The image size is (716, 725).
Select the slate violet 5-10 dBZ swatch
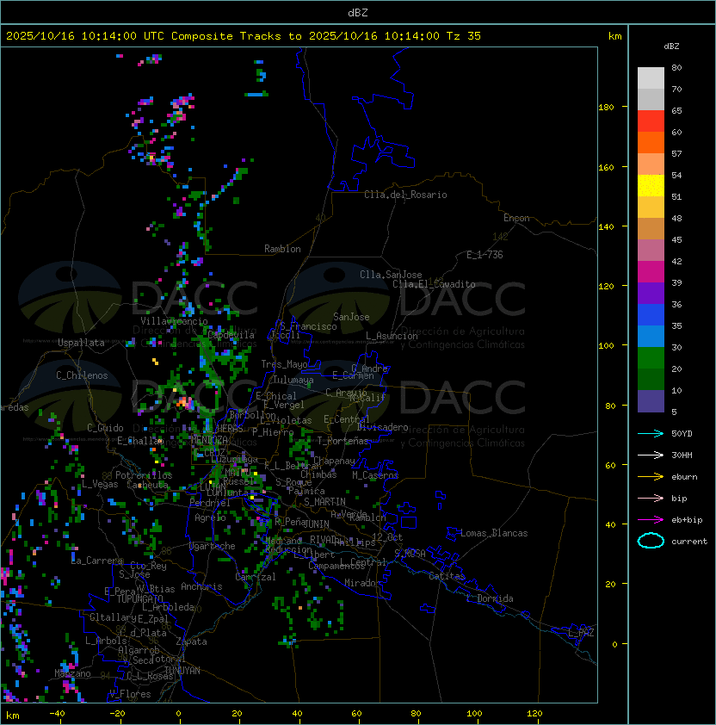pyautogui.click(x=651, y=401)
